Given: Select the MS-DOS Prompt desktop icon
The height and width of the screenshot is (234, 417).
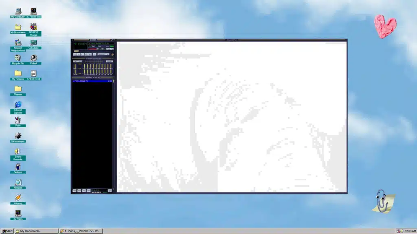Looking at the screenshot, I should pyautogui.click(x=33, y=27).
